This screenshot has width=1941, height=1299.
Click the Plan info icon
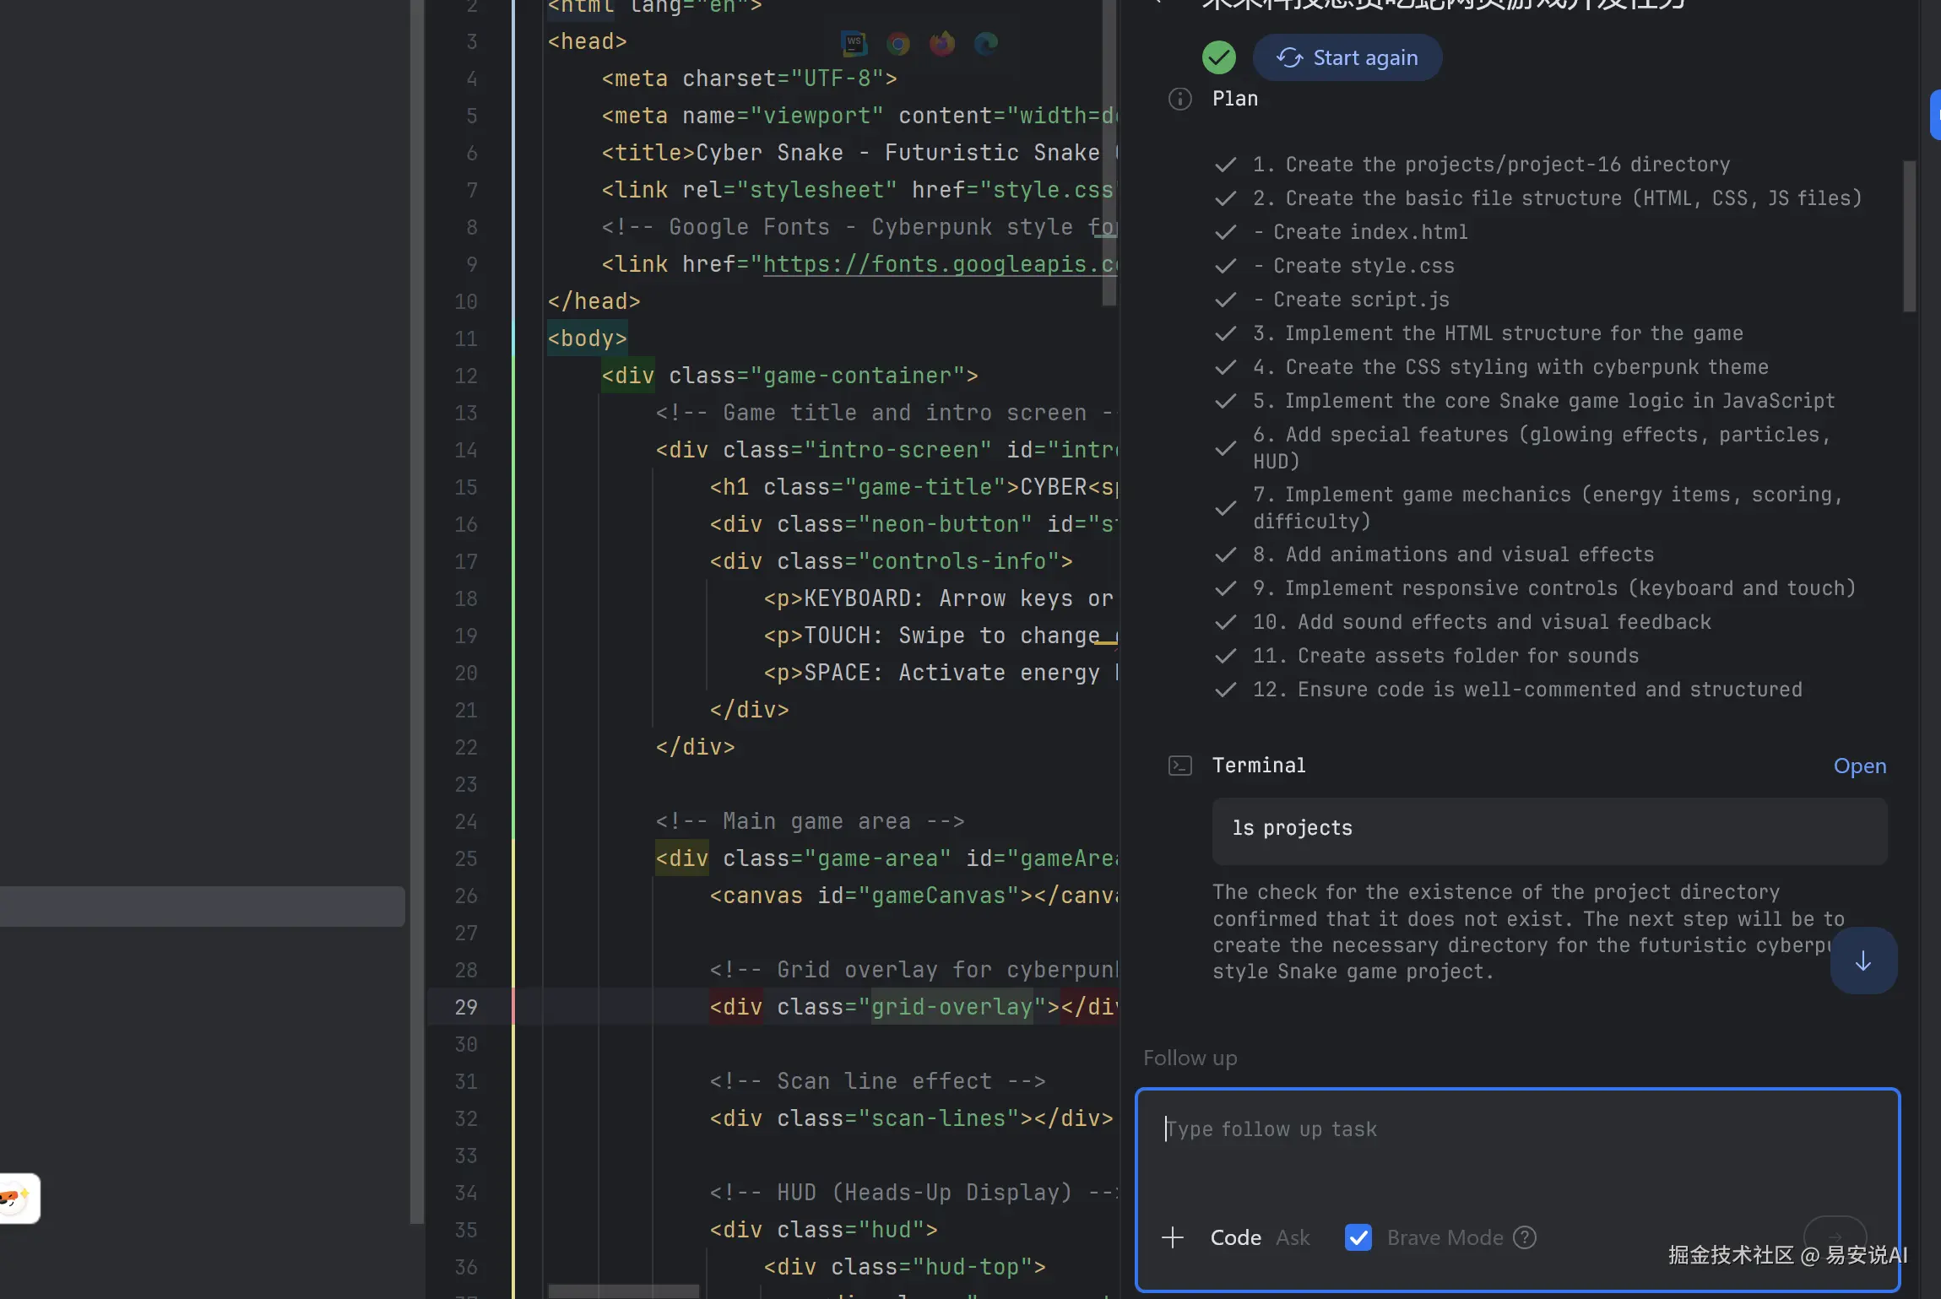(1179, 99)
